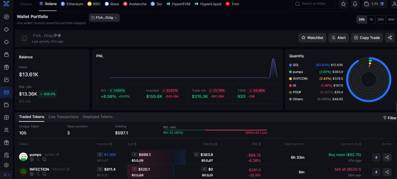Click PNL chart spike

pos(274,68)
